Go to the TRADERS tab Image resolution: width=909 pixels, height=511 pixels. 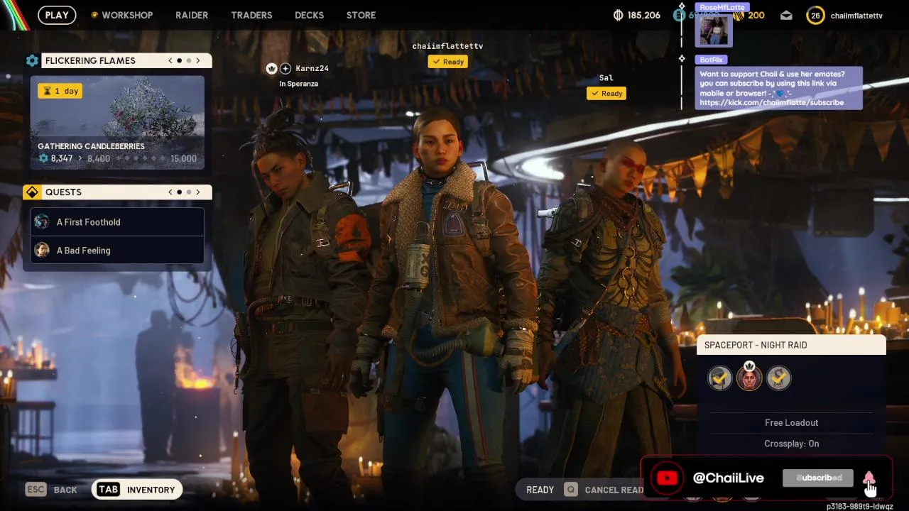[251, 15]
